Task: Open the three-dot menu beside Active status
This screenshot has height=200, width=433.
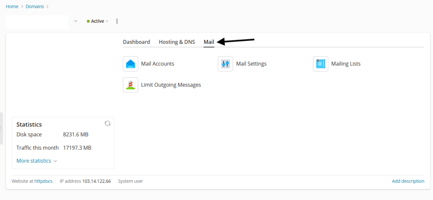Action: click(117, 21)
